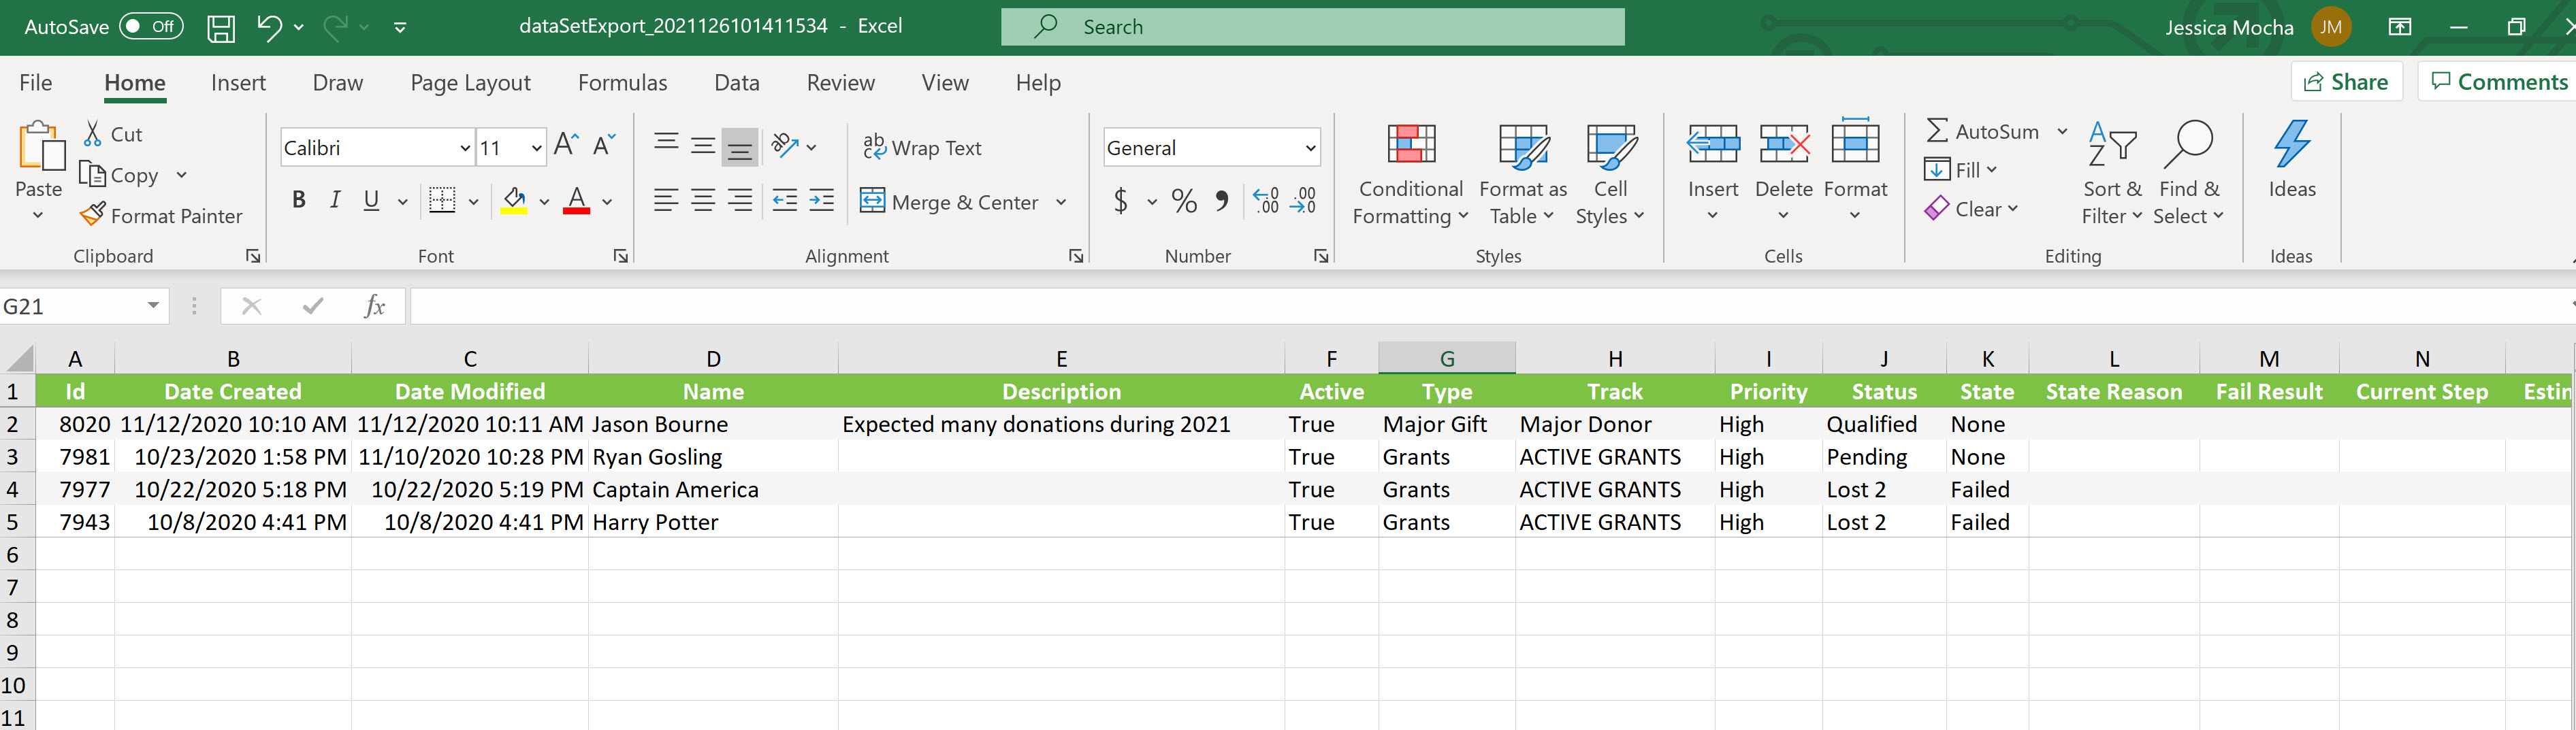Decrease the indent
2576x730 pixels.
(785, 201)
